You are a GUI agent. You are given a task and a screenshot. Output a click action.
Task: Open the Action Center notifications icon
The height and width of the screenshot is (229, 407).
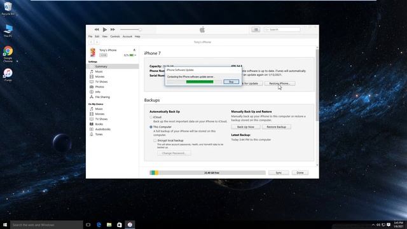(389, 225)
